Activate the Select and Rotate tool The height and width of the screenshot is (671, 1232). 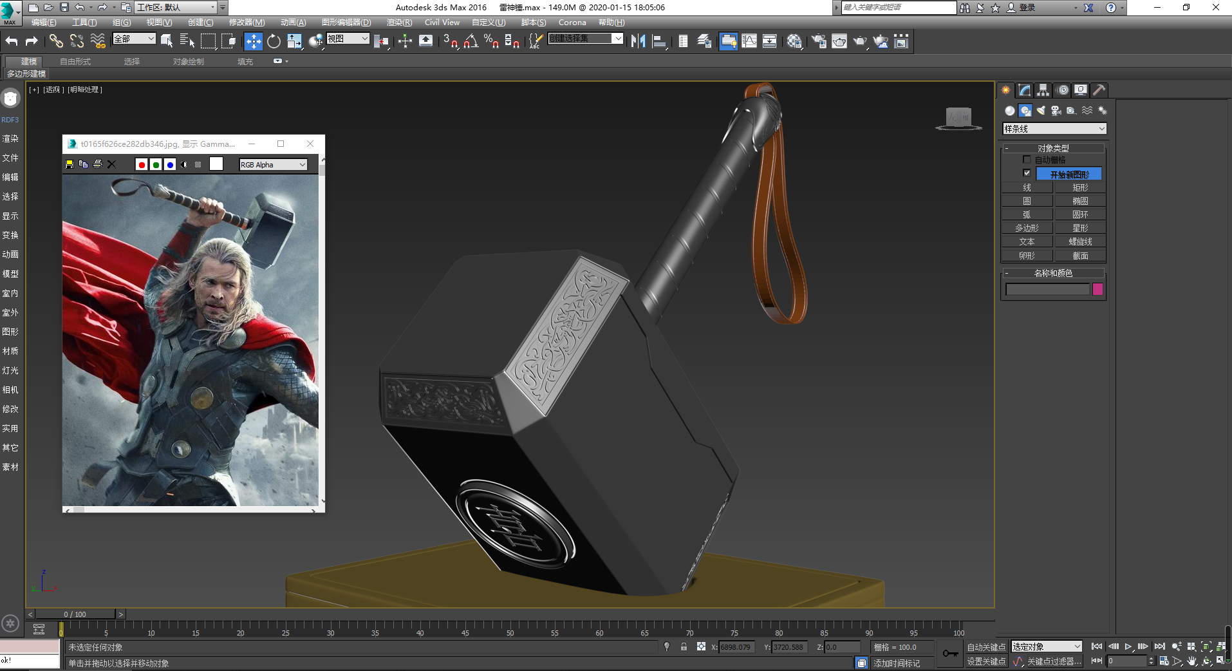pos(274,41)
